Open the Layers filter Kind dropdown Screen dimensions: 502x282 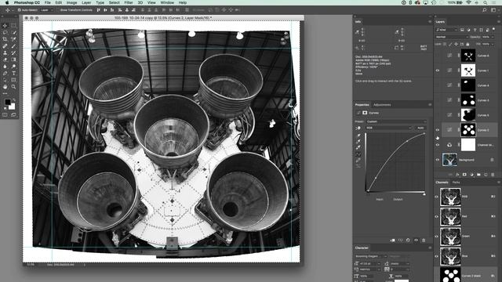tap(446, 30)
